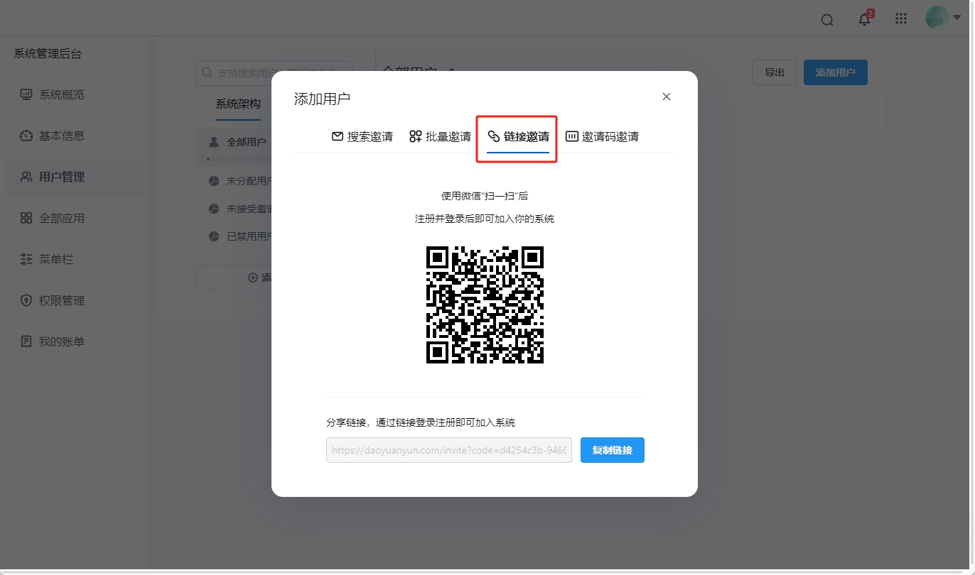Switch to the 搜索邀请 tab
The height and width of the screenshot is (575, 975).
click(x=362, y=136)
